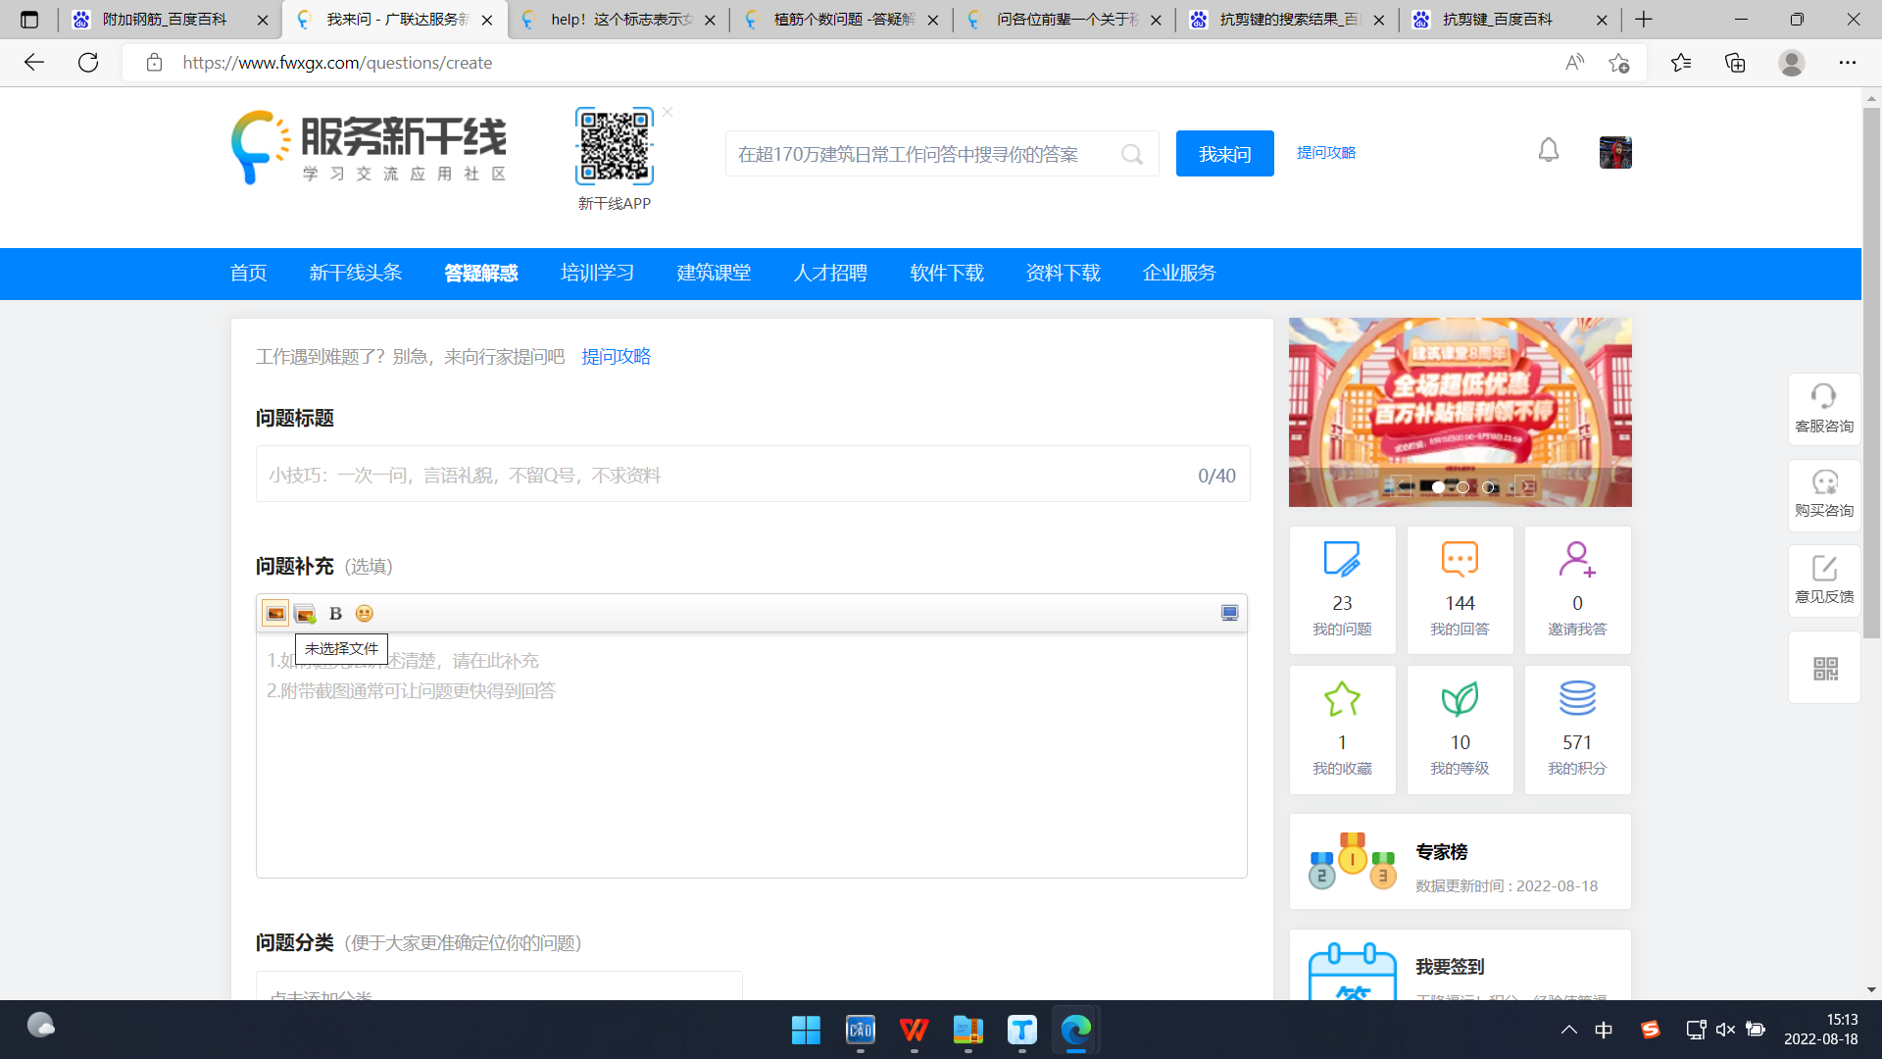
Task: Open CAD app from taskbar
Action: (860, 1030)
